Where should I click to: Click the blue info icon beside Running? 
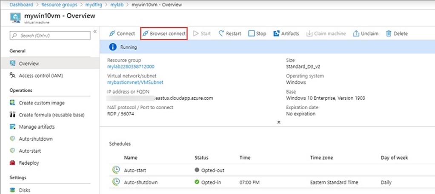(113, 47)
